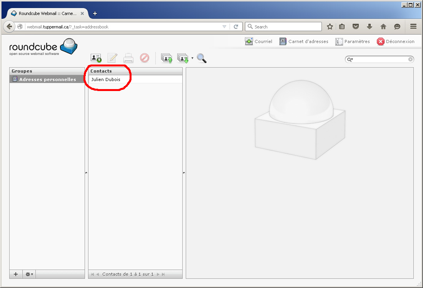Image resolution: width=423 pixels, height=288 pixels.
Task: Click the export contacts icon
Action: pyautogui.click(x=183, y=58)
